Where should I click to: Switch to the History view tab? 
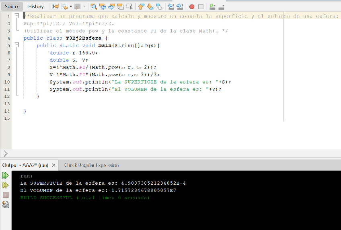pos(36,6)
